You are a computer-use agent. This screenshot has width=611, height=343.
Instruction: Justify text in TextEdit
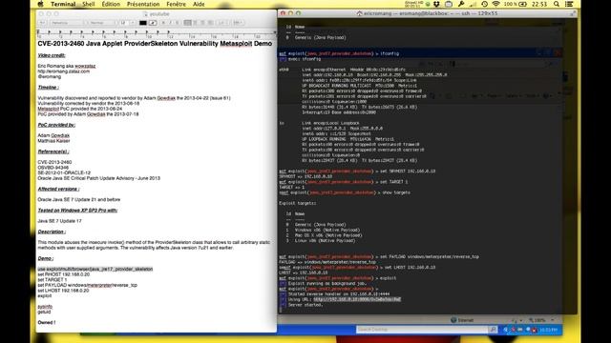(202, 23)
